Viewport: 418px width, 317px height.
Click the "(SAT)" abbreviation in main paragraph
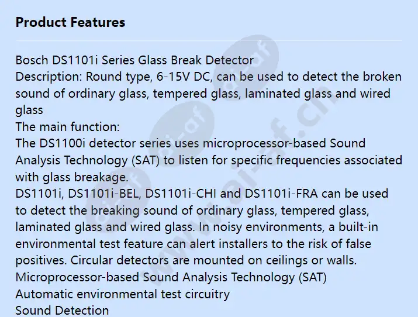146,160
